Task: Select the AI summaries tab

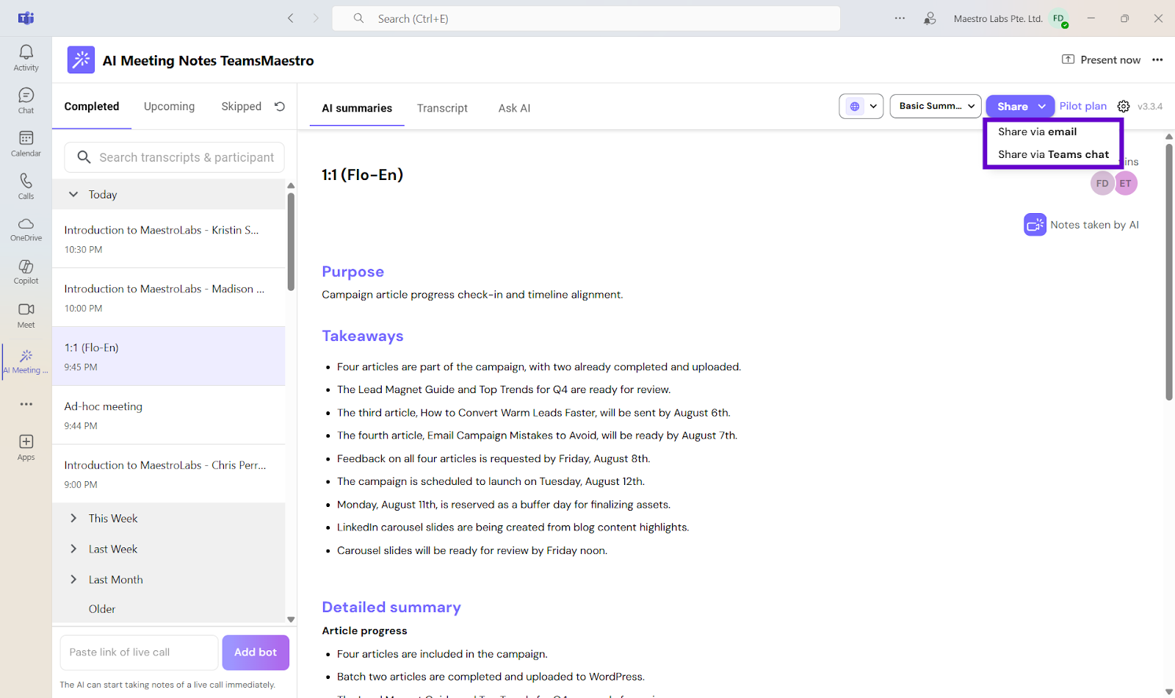Action: coord(357,108)
